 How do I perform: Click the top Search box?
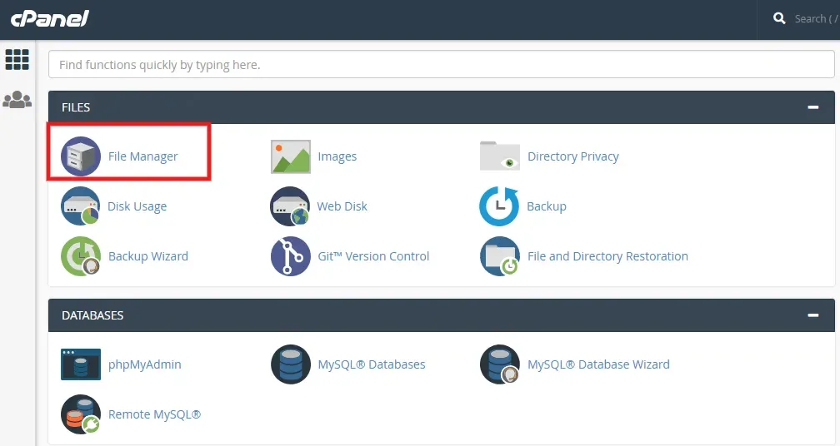[815, 18]
